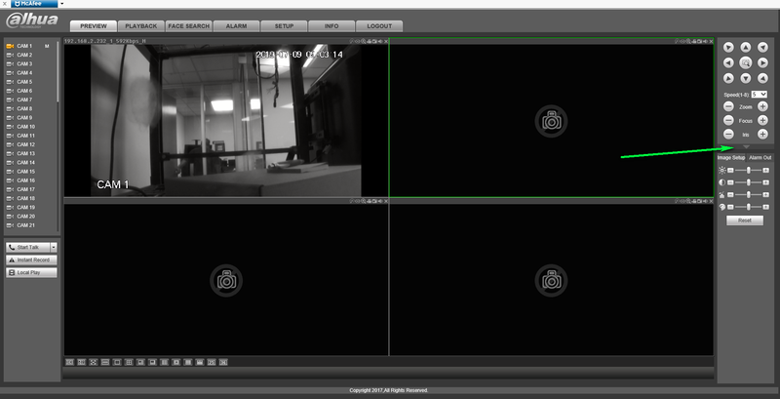Move camera diagonally down-right via PTZ arrow
Image resolution: width=780 pixels, height=399 pixels.
[x=762, y=78]
